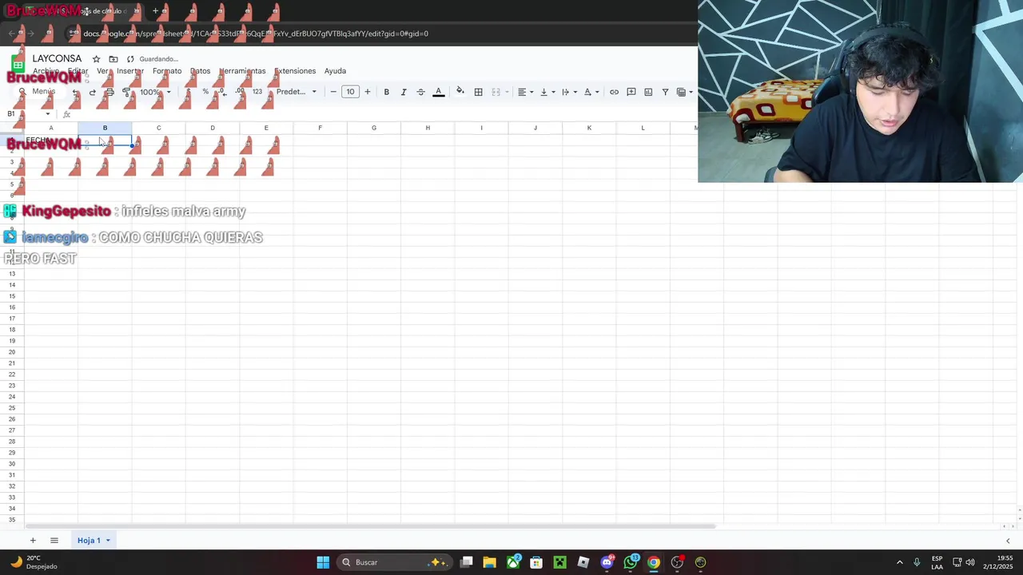Open Microsoft Store from taskbar
Image resolution: width=1023 pixels, height=575 pixels.
point(536,562)
